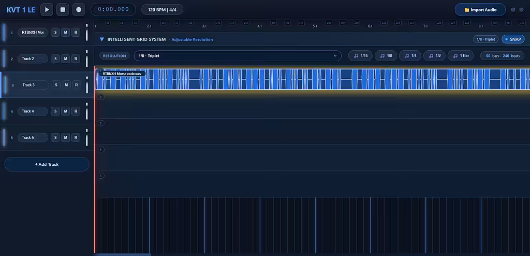Toggle the SNAP option

tap(513, 39)
